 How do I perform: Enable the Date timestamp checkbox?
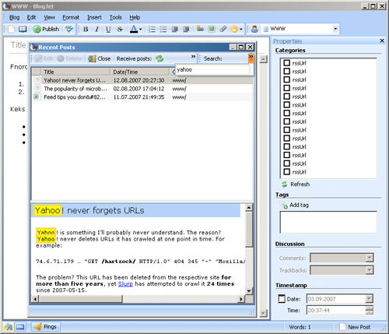(x=282, y=299)
